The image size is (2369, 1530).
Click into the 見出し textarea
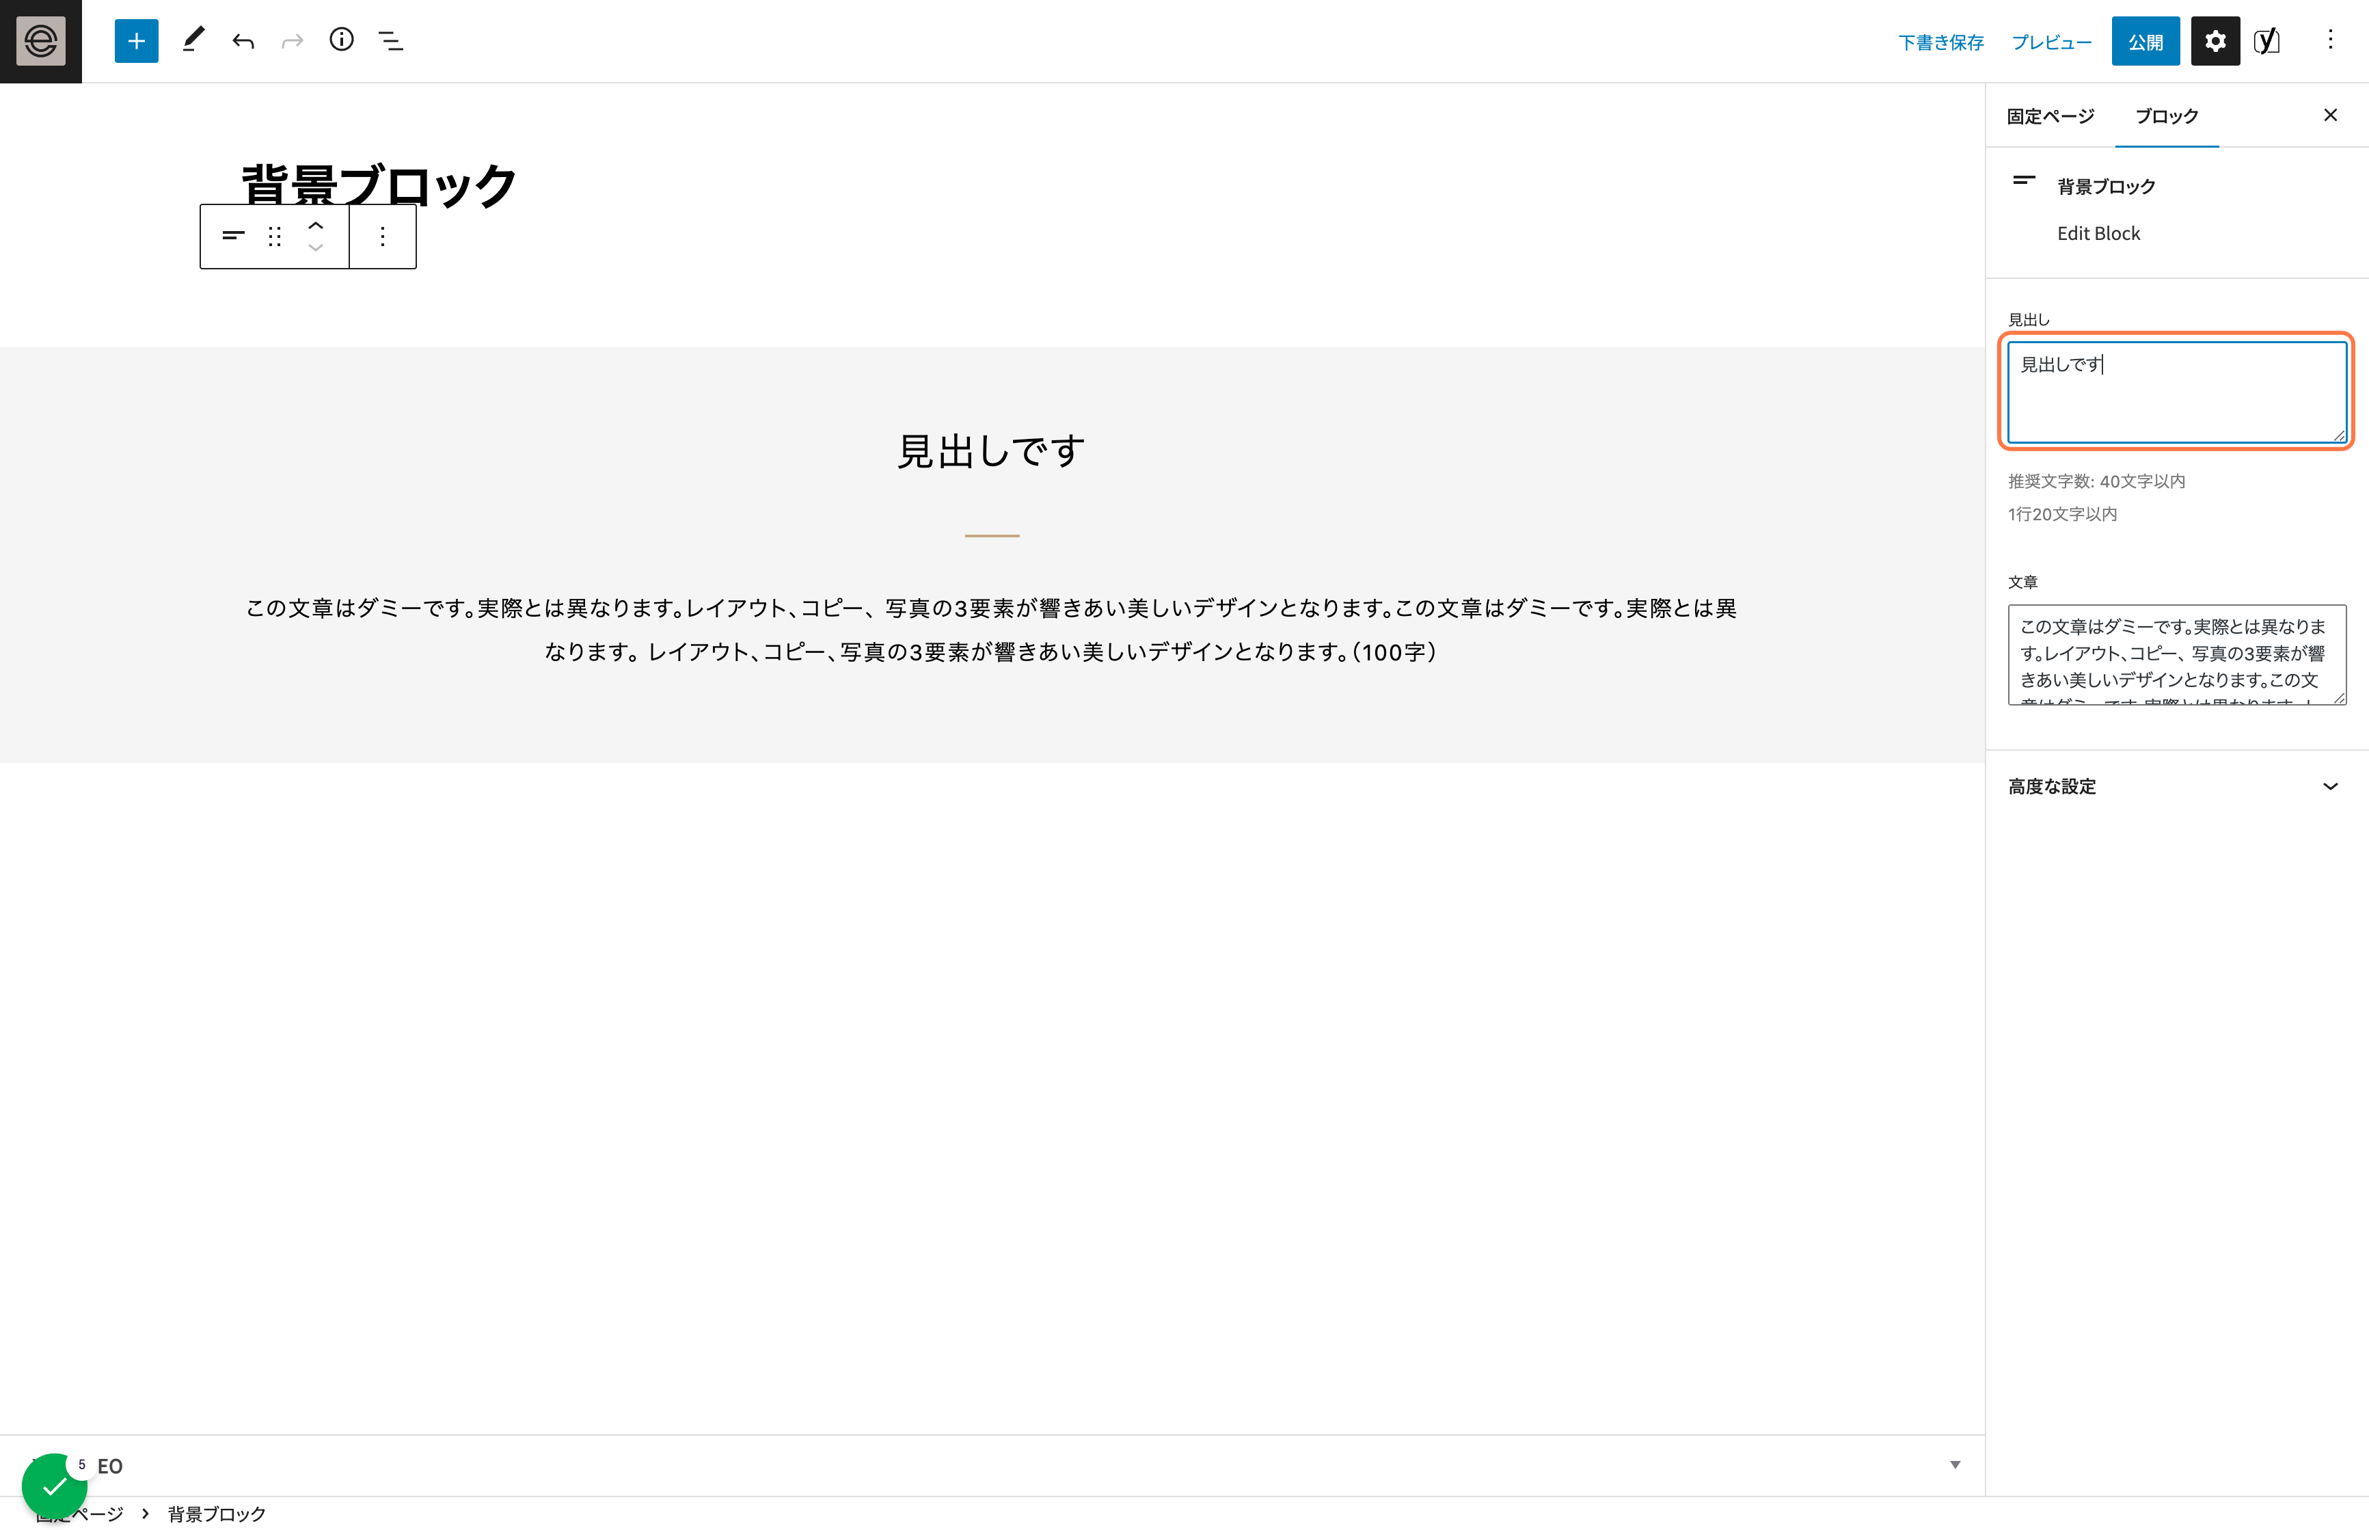(2176, 392)
